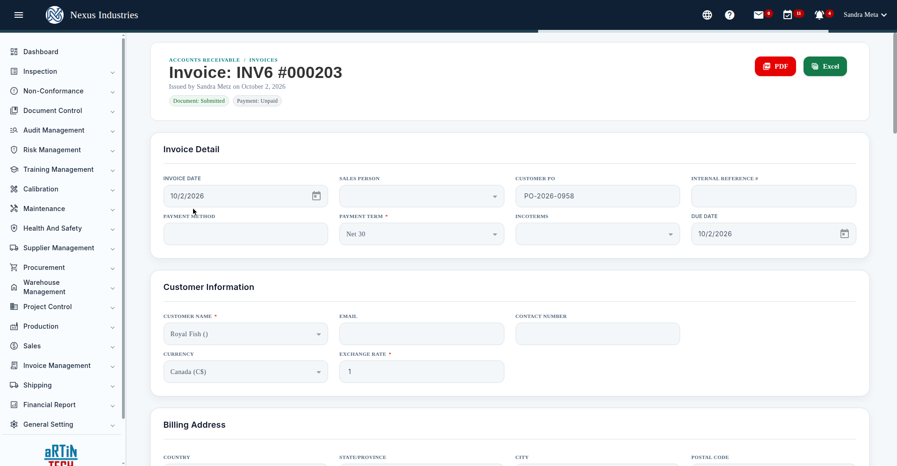Image resolution: width=897 pixels, height=466 pixels.
Task: Expand the Financial Report menu
Action: (62, 405)
